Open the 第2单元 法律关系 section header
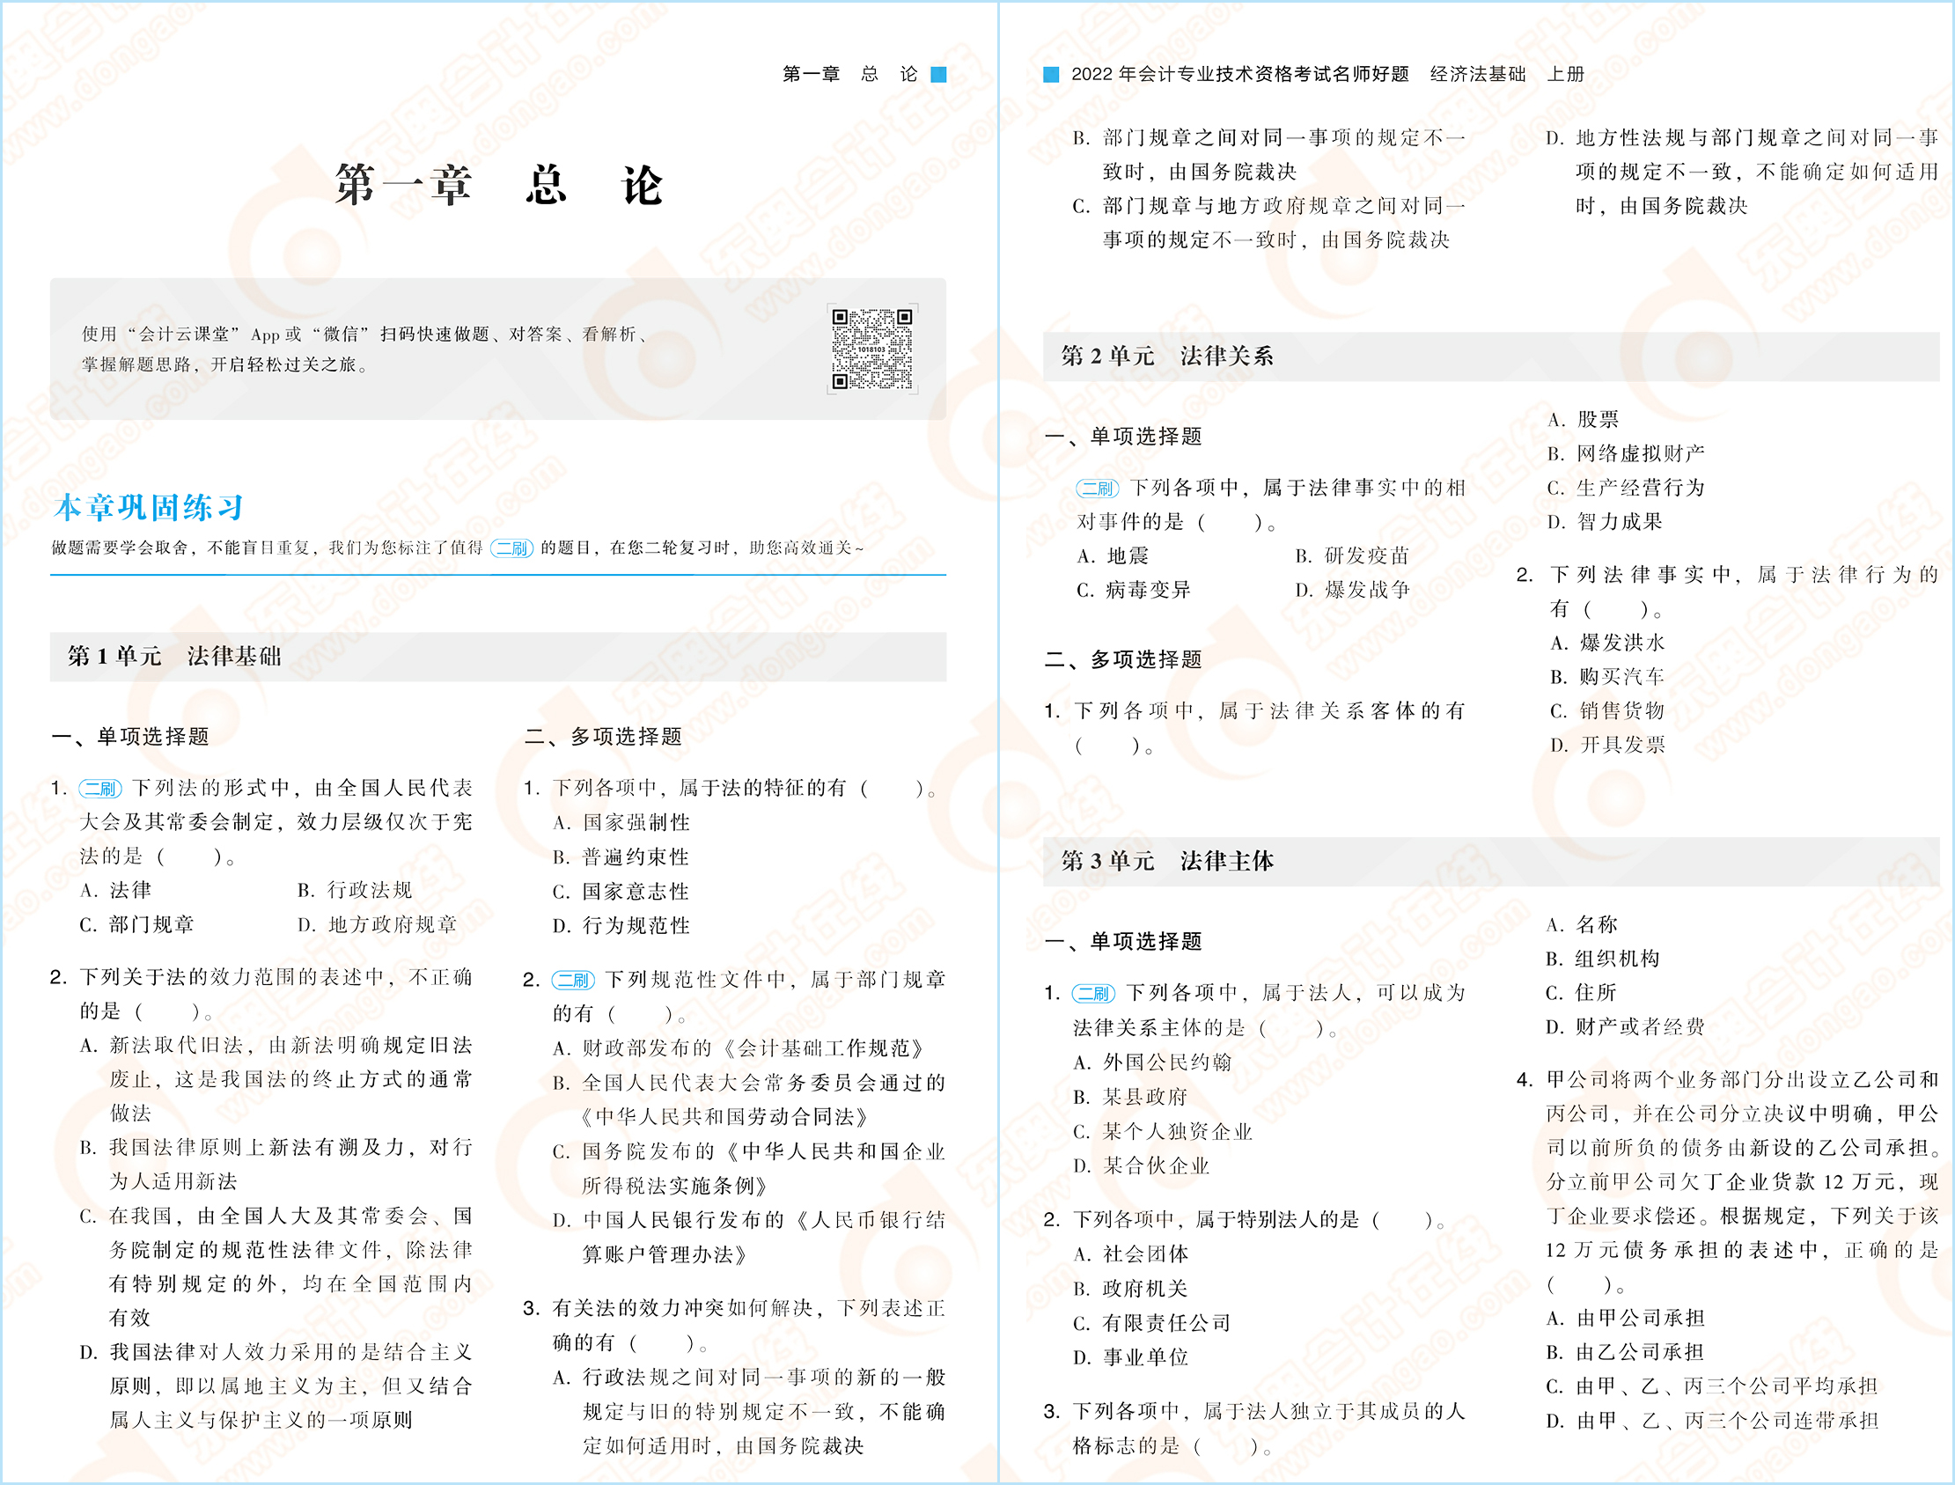Screen dimensions: 1955x1485 click(x=1165, y=357)
